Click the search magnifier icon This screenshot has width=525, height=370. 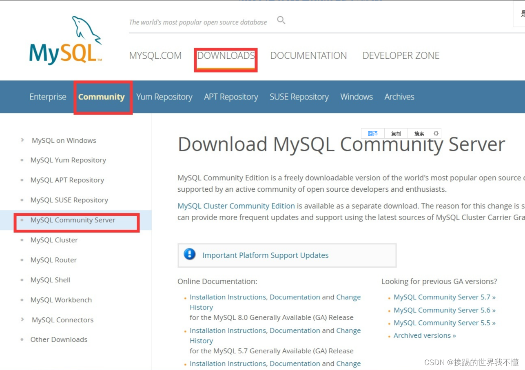[281, 20]
